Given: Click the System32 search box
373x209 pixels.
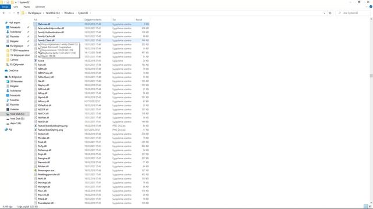Looking at the screenshot, I should tap(353, 13).
